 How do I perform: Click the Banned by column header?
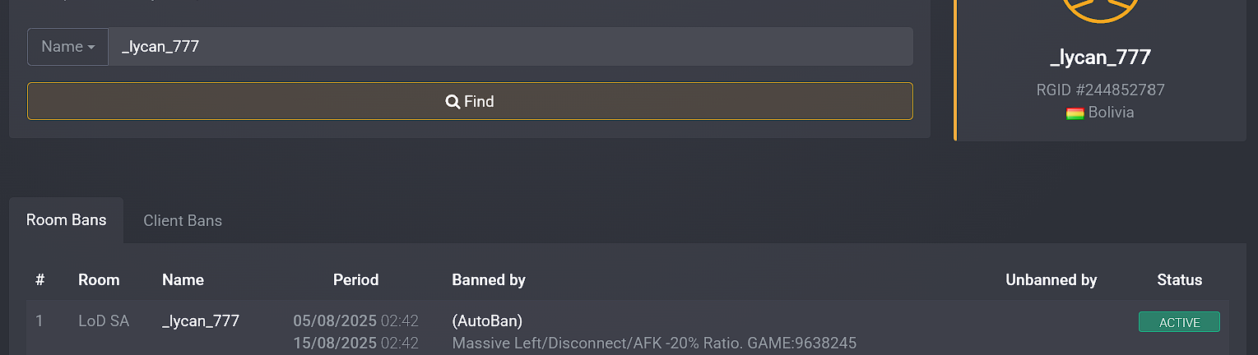[x=489, y=279]
